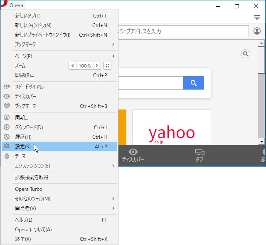
Task: Click the Opera menu button
Action: click(x=13, y=5)
